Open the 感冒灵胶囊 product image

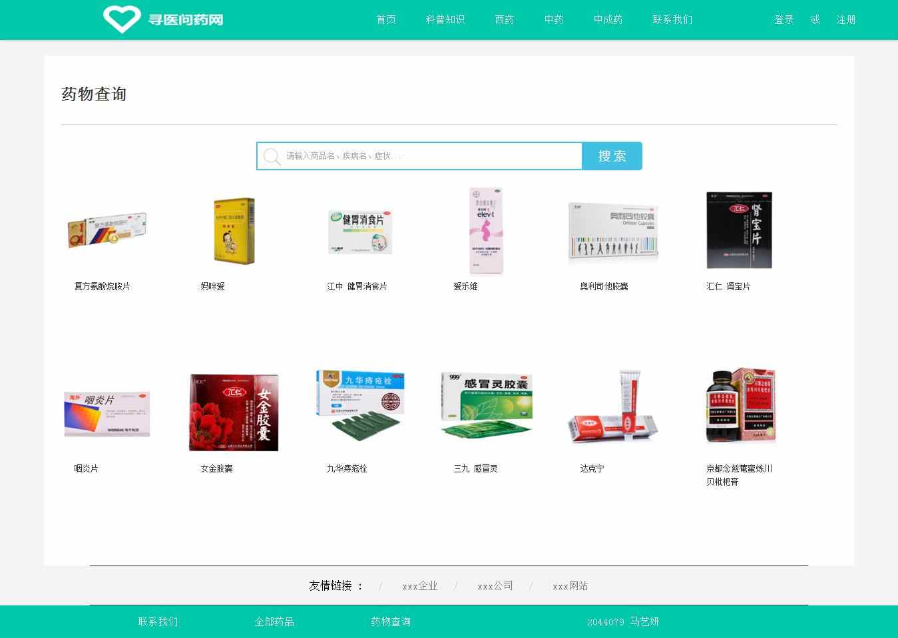tap(487, 405)
